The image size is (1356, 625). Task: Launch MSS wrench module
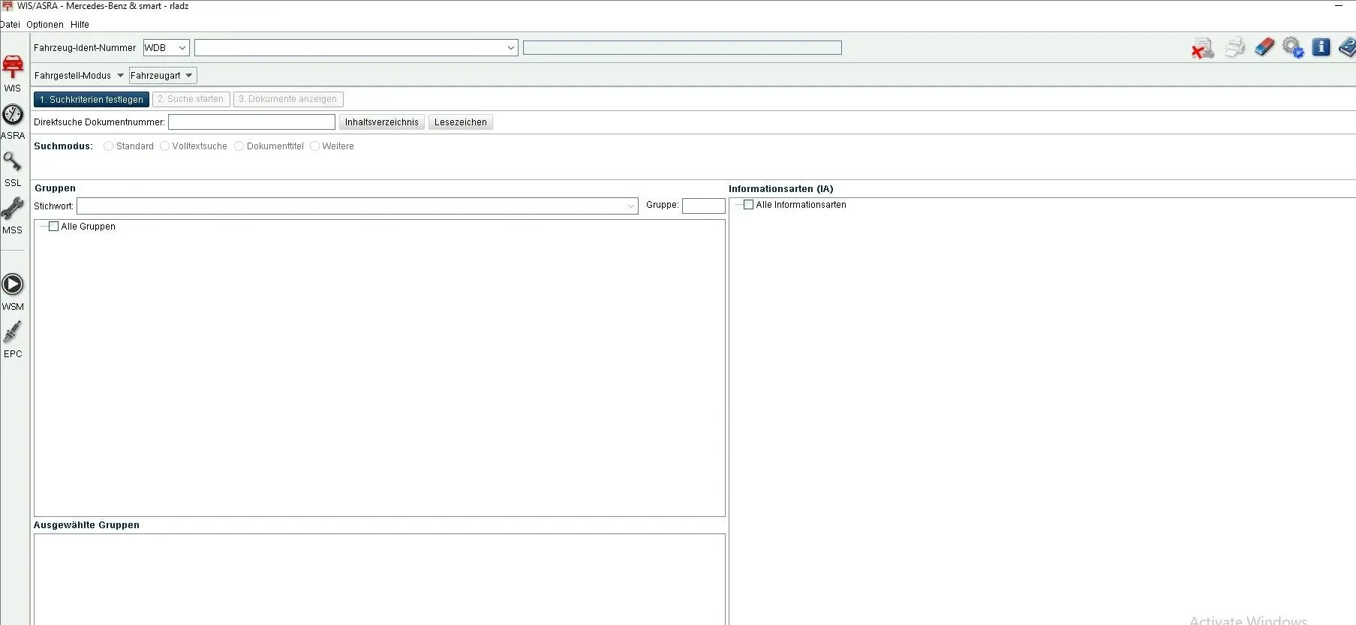(x=13, y=209)
